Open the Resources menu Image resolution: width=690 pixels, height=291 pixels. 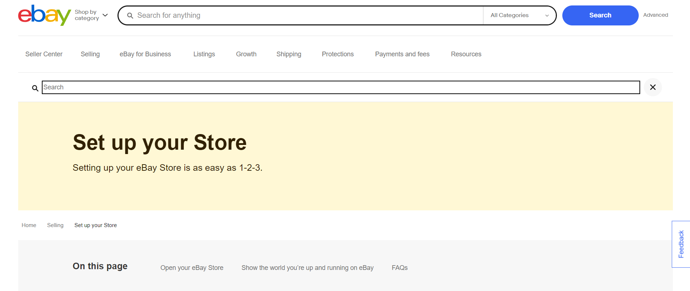pos(466,54)
